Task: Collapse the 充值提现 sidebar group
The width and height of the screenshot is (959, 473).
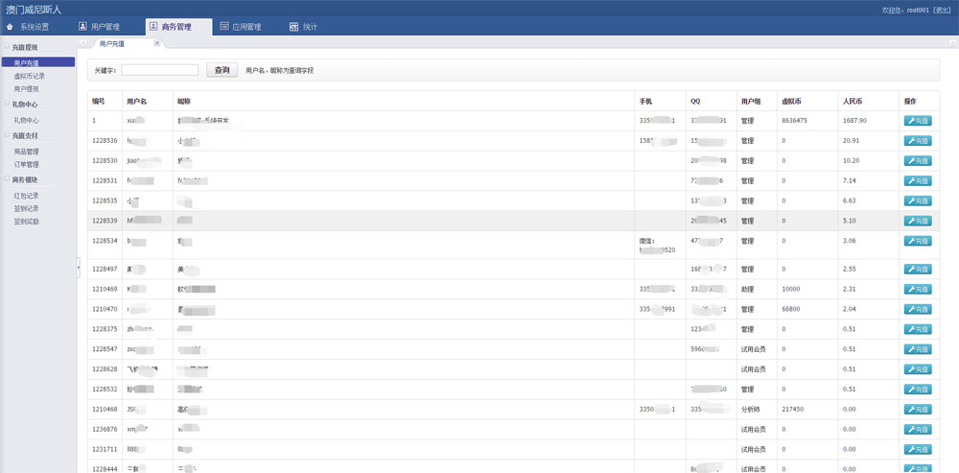Action: pos(8,47)
